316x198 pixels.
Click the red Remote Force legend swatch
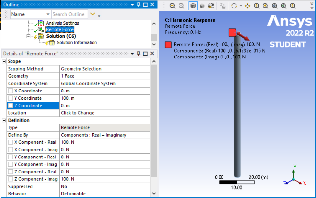pyautogui.click(x=168, y=45)
